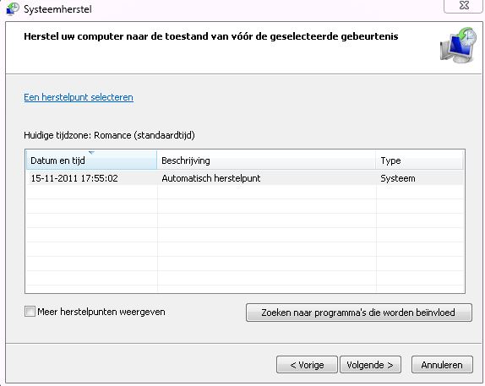This screenshot has width=485, height=386.
Task: Sort by Beschrijving column header
Action: click(266, 160)
